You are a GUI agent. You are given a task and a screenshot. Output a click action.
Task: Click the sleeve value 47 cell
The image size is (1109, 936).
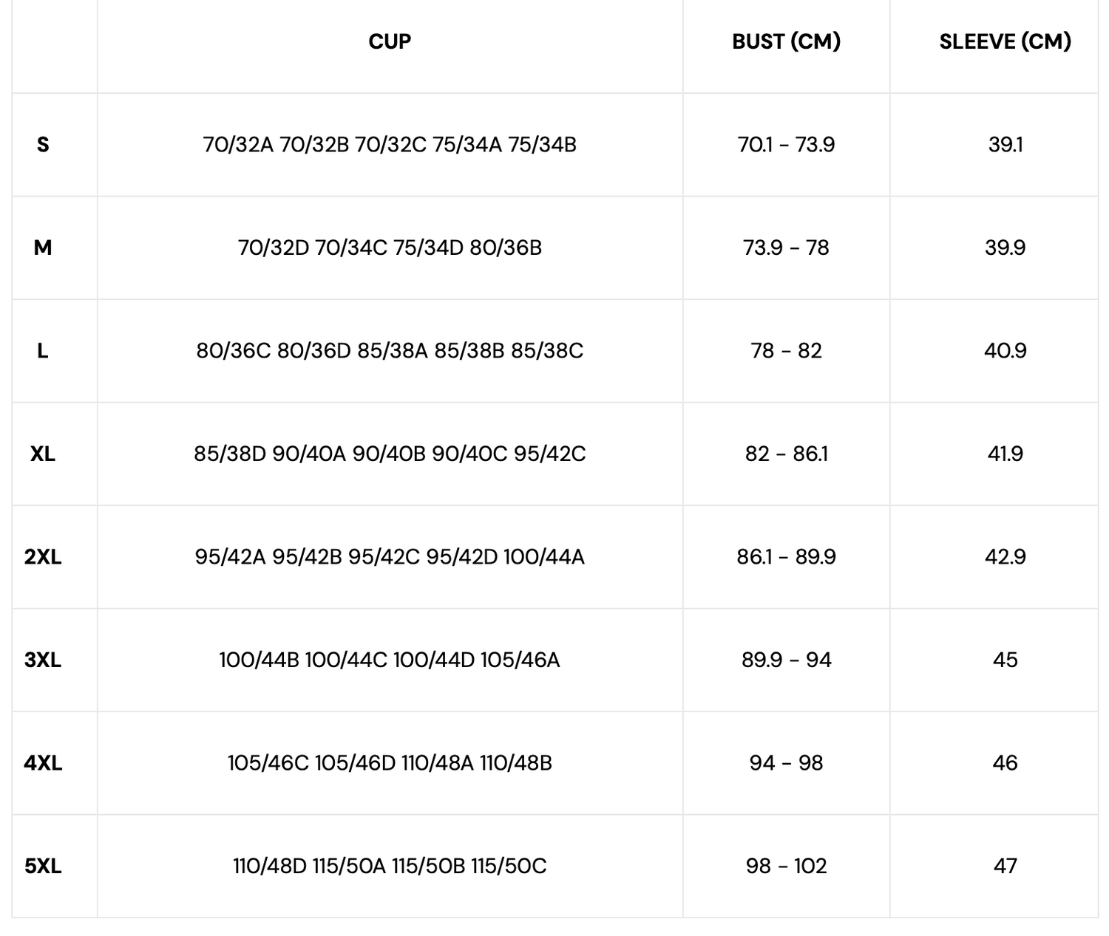click(1005, 866)
